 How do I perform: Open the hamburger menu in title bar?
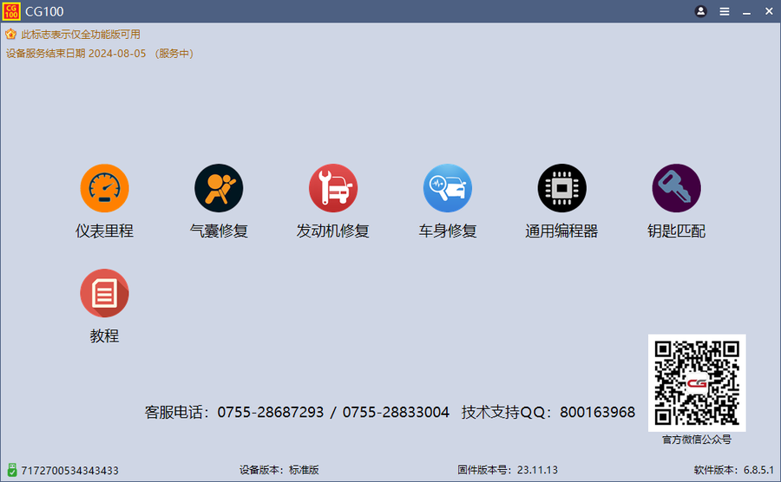tap(725, 11)
